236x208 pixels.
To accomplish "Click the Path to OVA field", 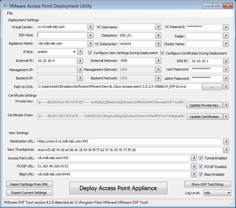I will 119,86.
